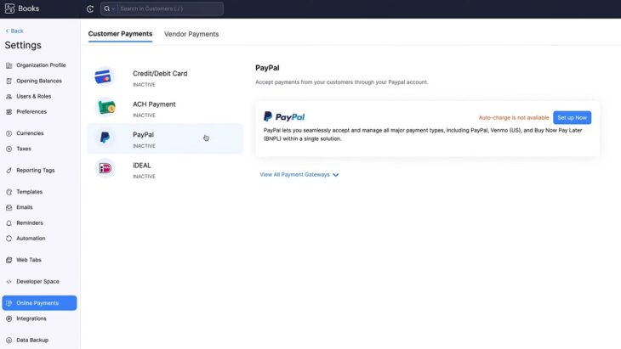Open Organization Profile settings
This screenshot has height=349, width=621.
pyautogui.click(x=39, y=65)
